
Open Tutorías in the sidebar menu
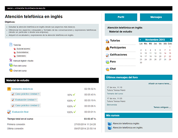pyautogui.click(x=115, y=41)
